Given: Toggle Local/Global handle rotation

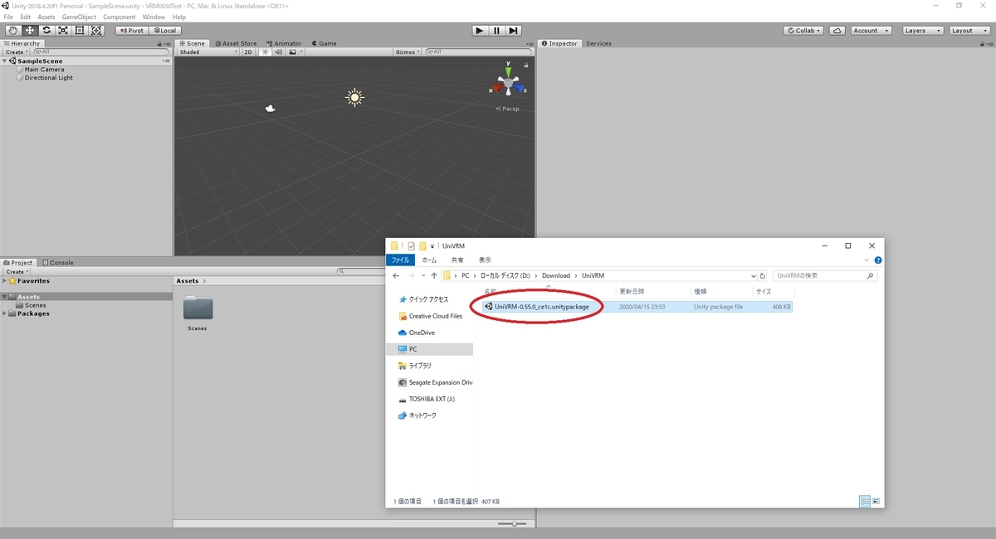Looking at the screenshot, I should pyautogui.click(x=164, y=31).
